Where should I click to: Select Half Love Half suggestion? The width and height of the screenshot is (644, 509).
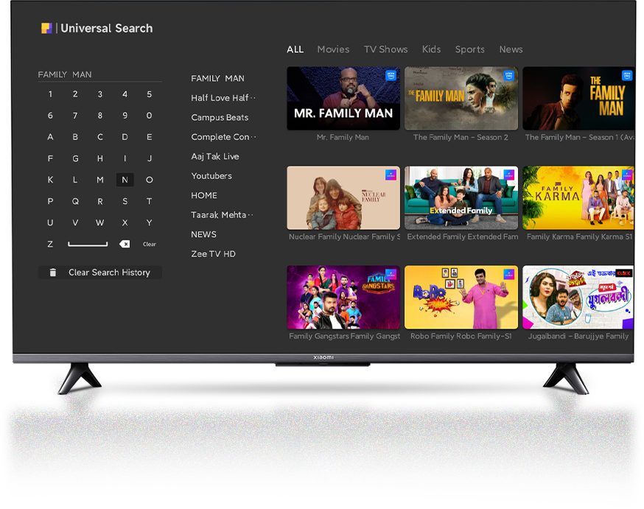pos(223,98)
